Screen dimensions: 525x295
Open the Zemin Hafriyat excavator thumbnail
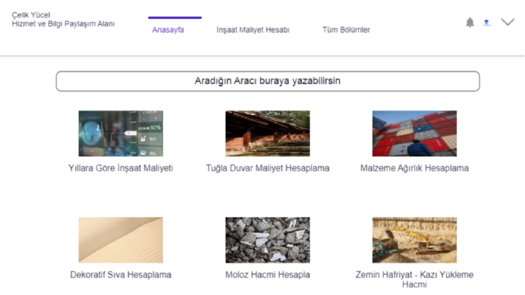click(x=414, y=240)
